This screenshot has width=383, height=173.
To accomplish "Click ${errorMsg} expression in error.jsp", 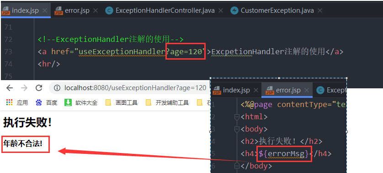I will tap(284, 154).
